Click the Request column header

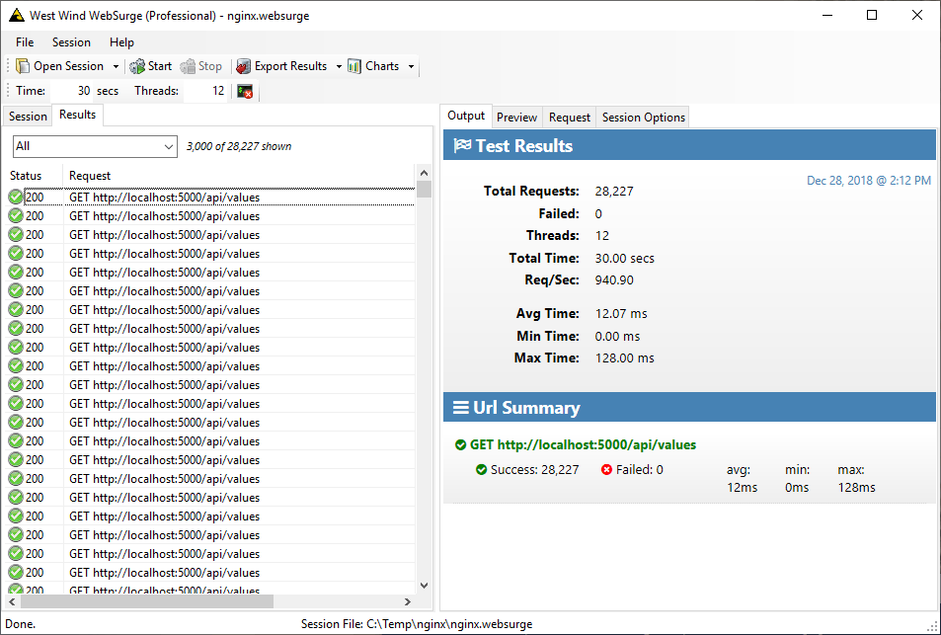coord(239,176)
